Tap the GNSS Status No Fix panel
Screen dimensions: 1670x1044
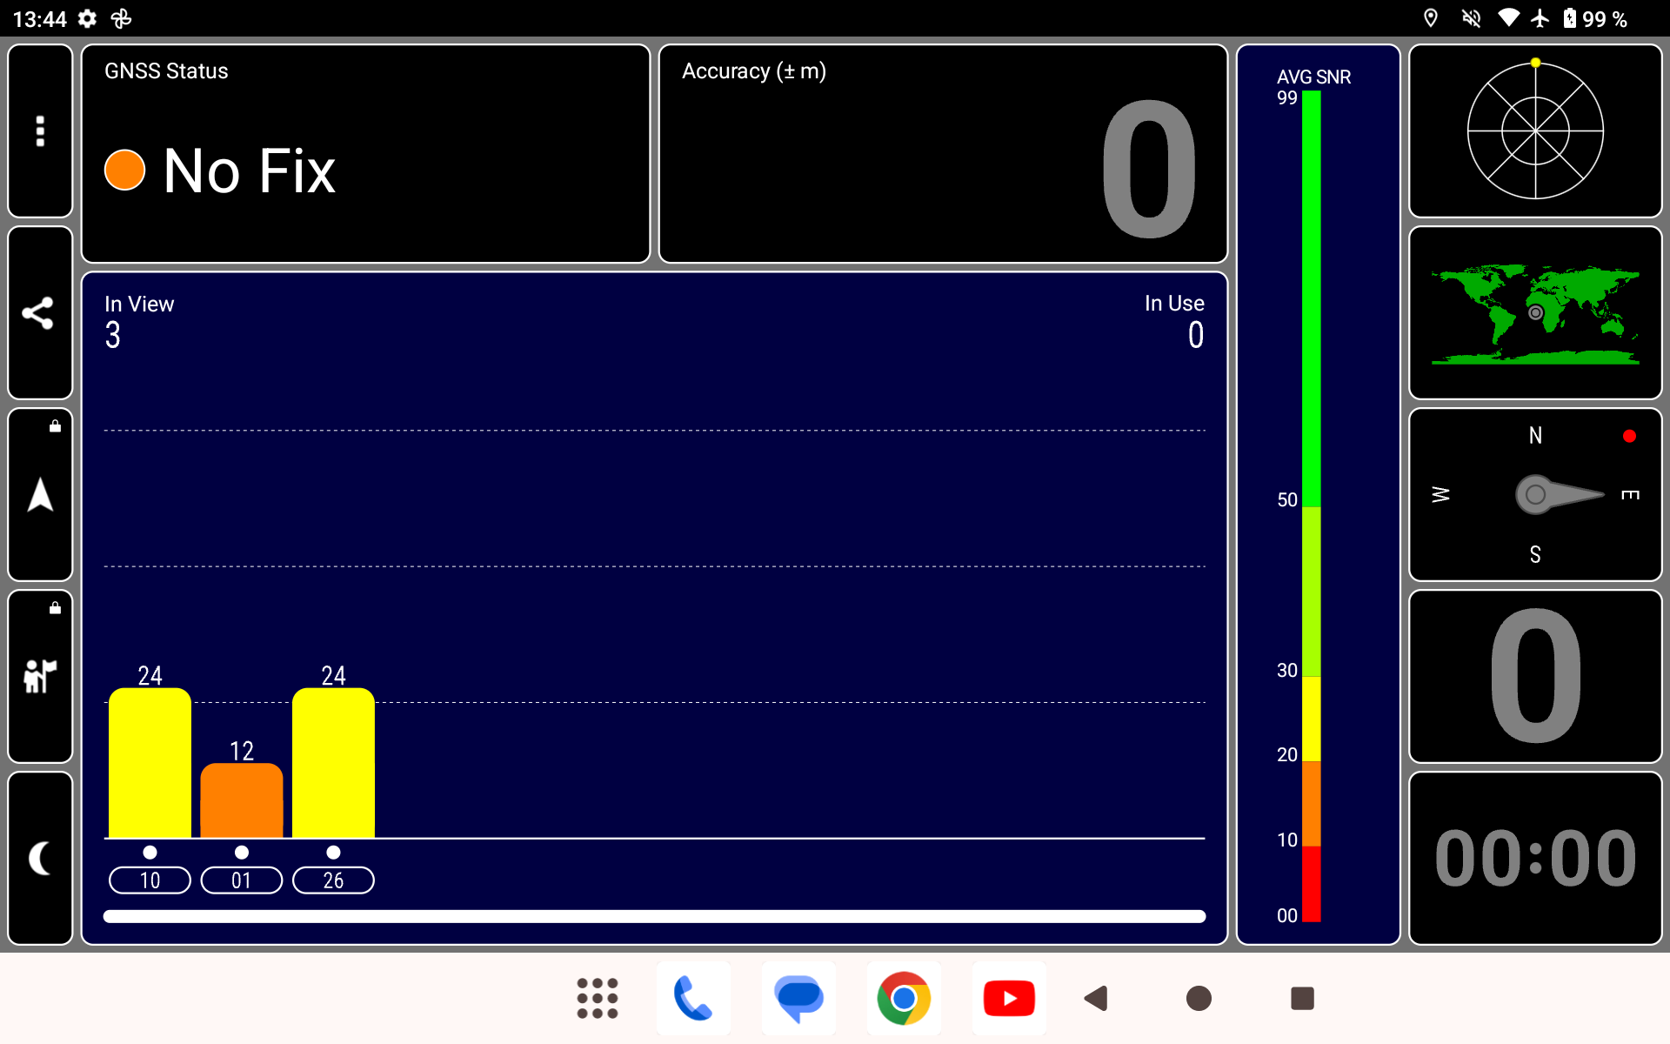pos(365,154)
